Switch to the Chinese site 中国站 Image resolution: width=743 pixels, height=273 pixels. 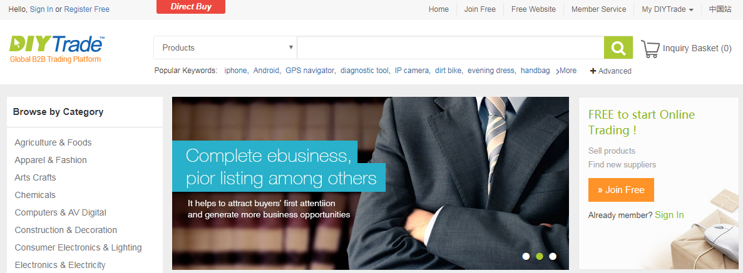(720, 9)
